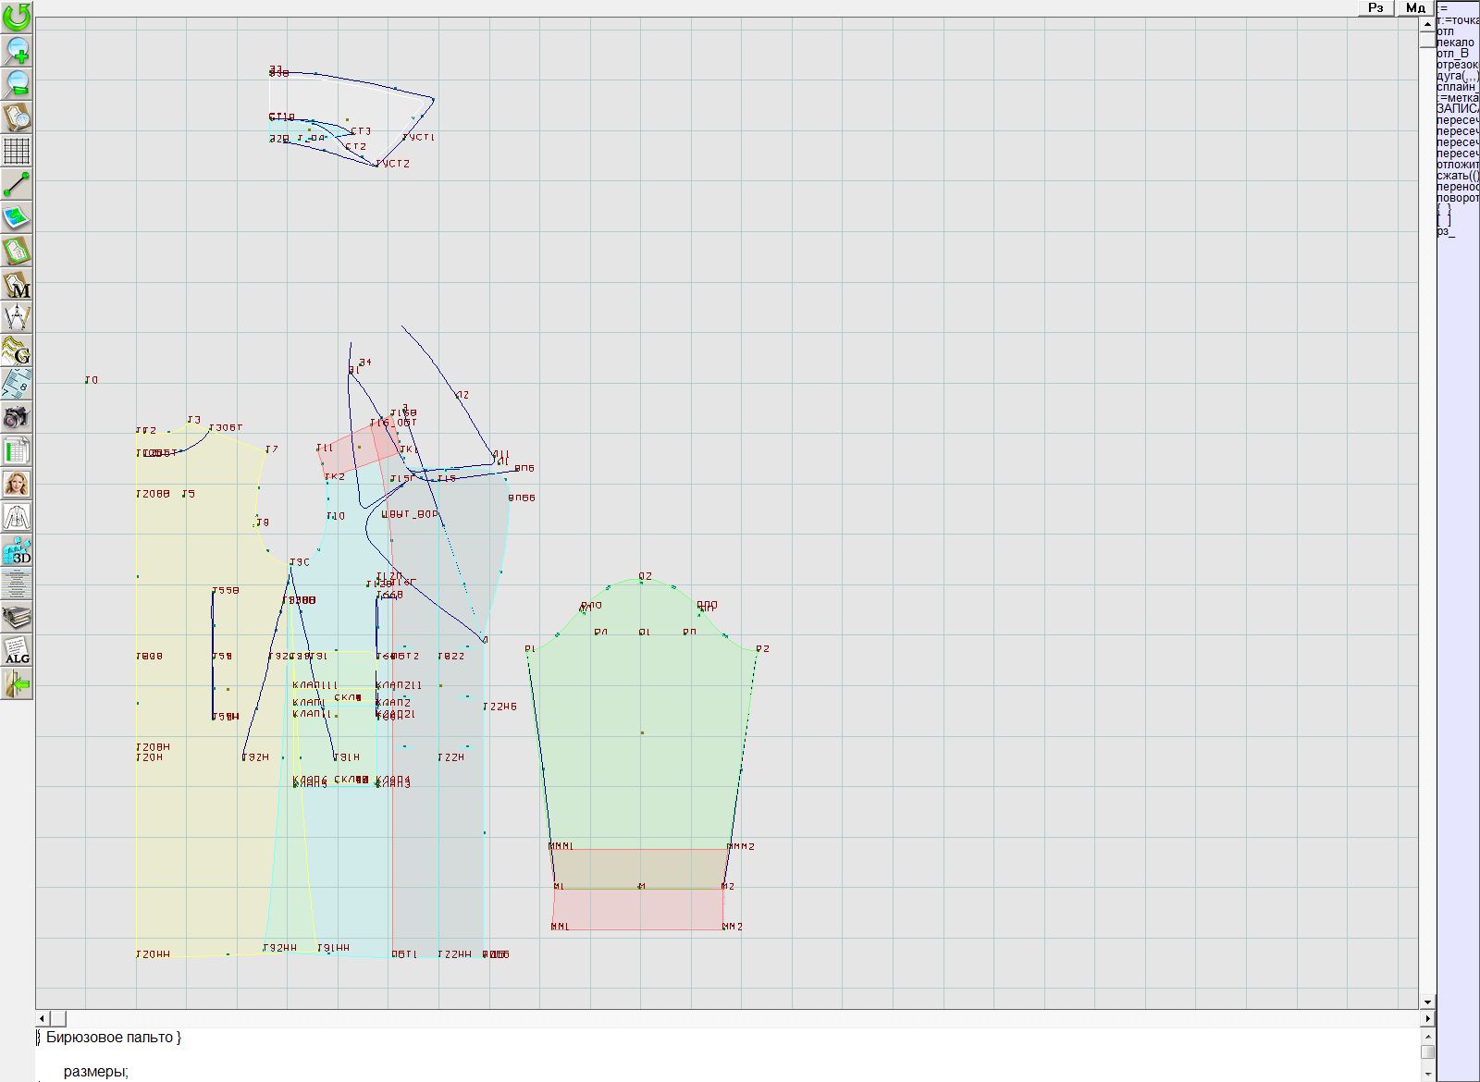Click the green refresh arrow icon
Screen dimensions: 1480x1082
tap(17, 16)
